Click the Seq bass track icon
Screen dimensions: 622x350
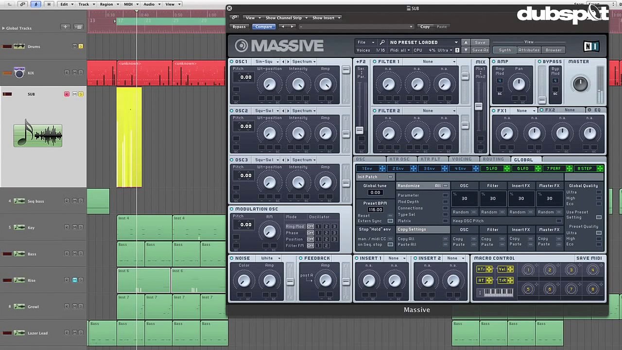point(19,201)
